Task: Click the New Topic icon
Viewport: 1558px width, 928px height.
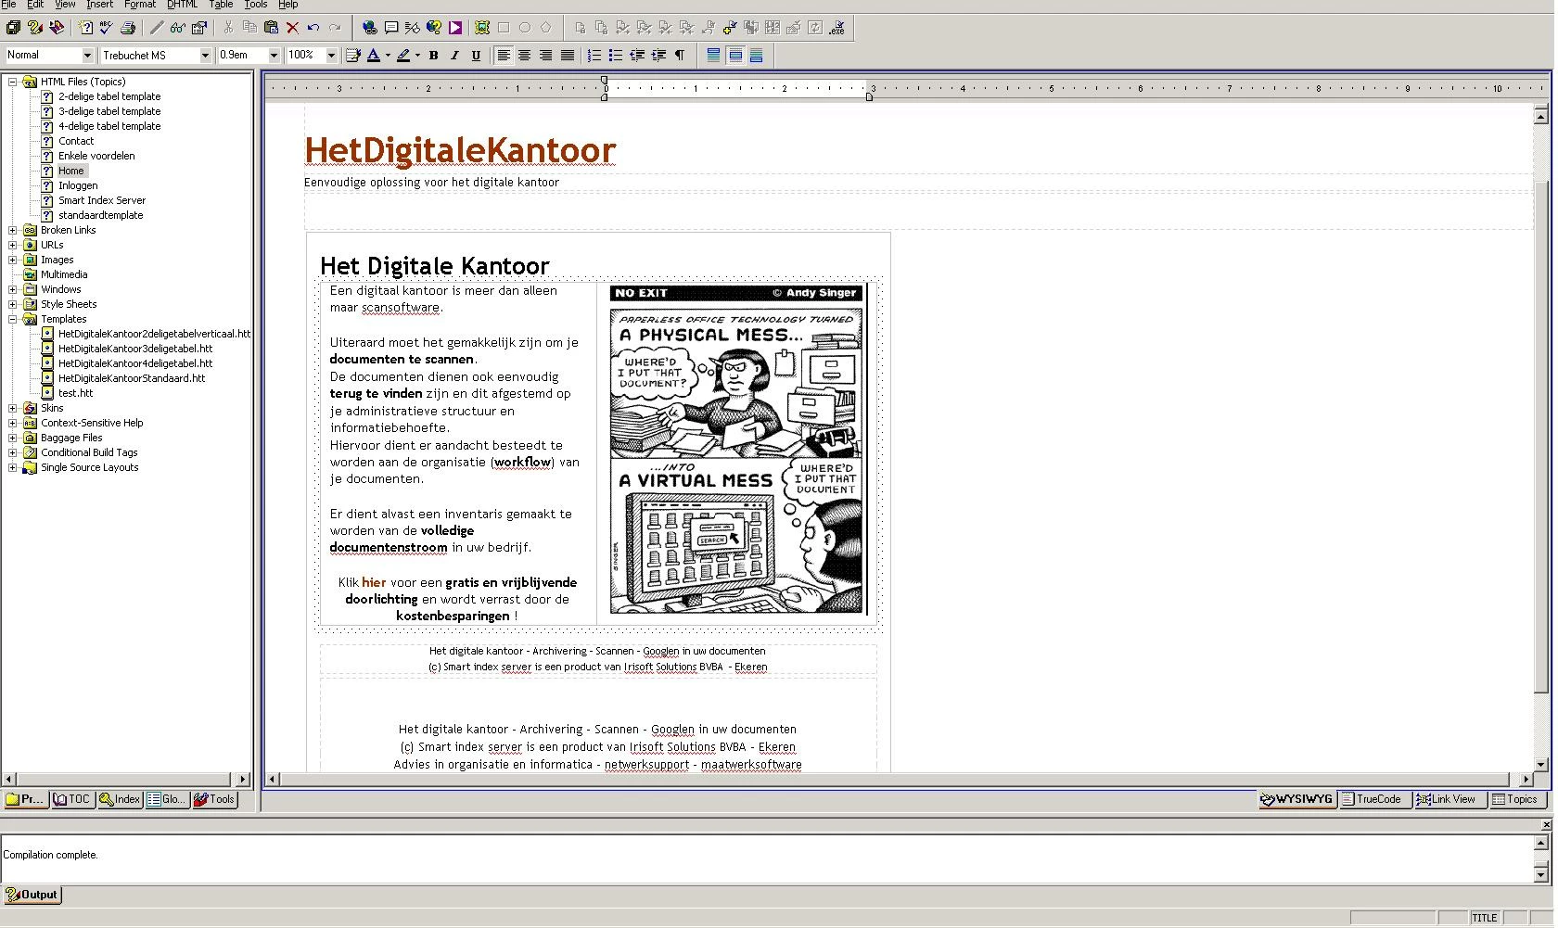Action: coord(86,28)
